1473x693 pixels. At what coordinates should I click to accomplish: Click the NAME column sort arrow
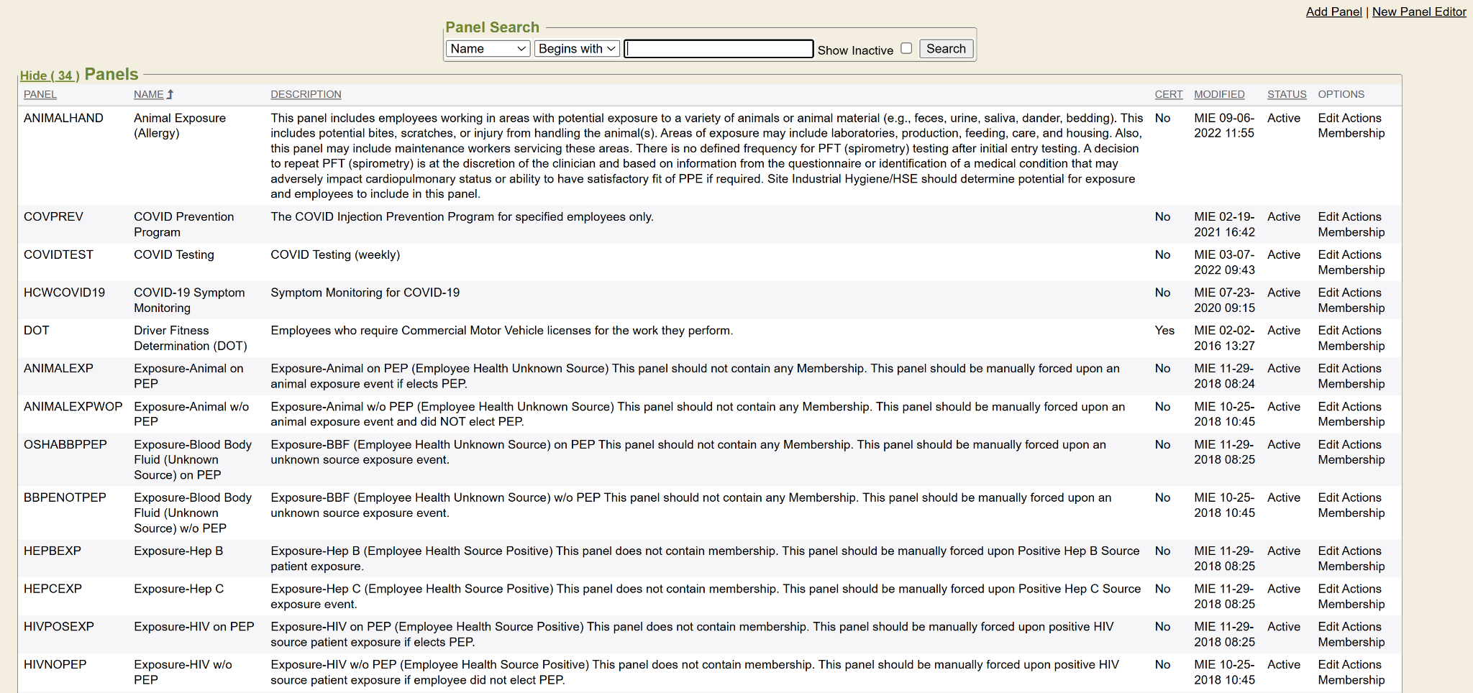[x=170, y=94]
